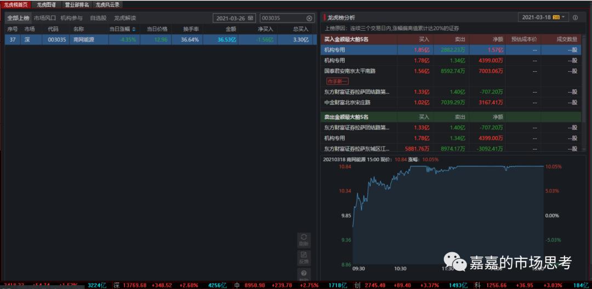The height and width of the screenshot is (289, 592).
Task: Click the 南网能源 intraday price line chart
Action: [448, 216]
